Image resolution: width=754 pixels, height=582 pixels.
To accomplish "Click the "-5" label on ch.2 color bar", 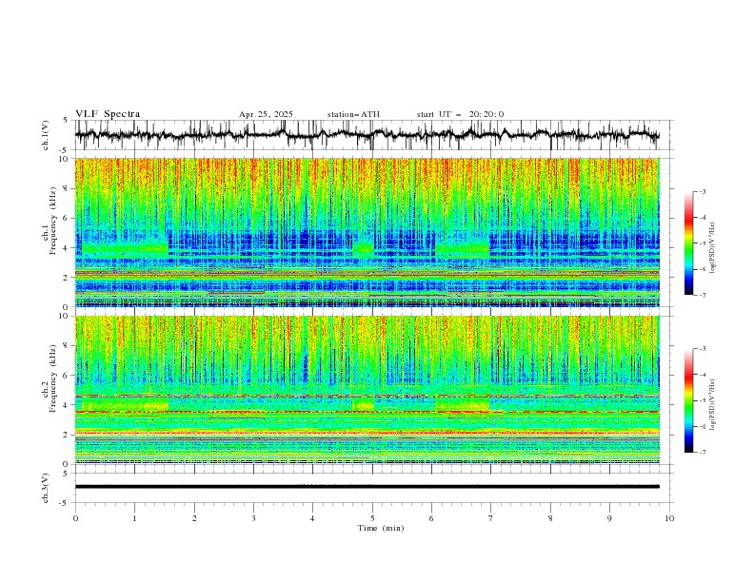I will (x=702, y=400).
